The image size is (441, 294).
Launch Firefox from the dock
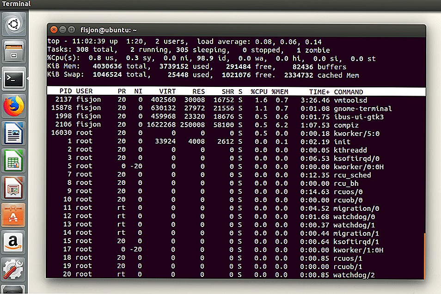pos(14,106)
